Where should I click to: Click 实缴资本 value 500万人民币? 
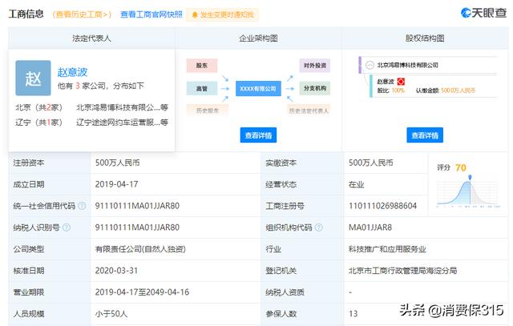point(370,163)
